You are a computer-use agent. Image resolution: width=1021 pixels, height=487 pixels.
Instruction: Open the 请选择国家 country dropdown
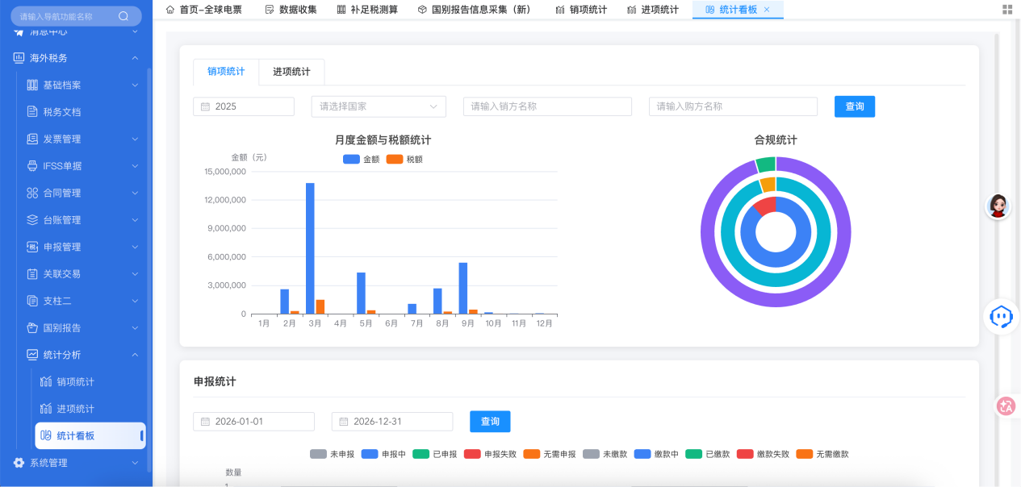(x=379, y=106)
